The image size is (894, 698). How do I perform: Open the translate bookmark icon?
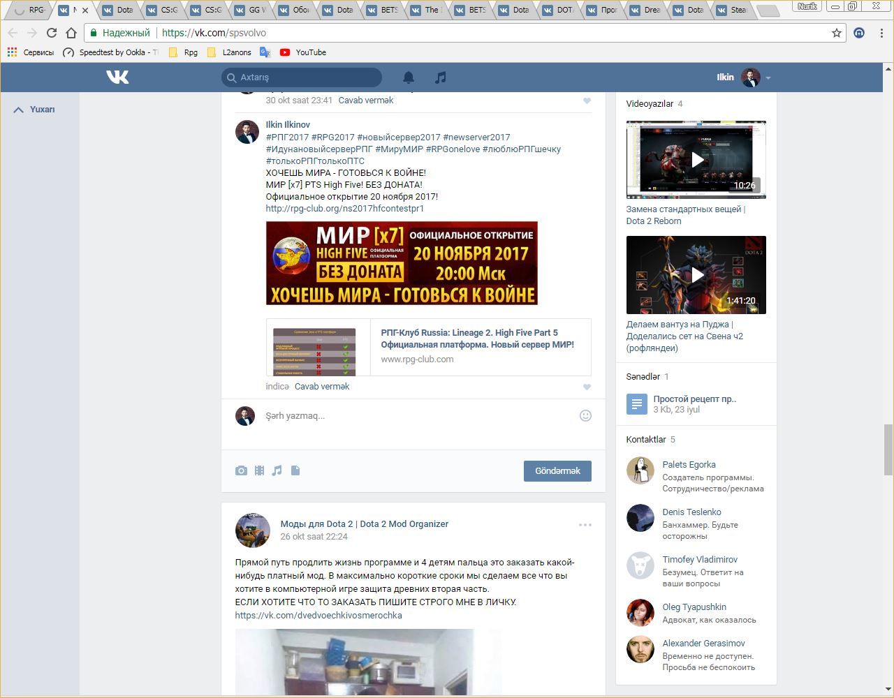265,52
